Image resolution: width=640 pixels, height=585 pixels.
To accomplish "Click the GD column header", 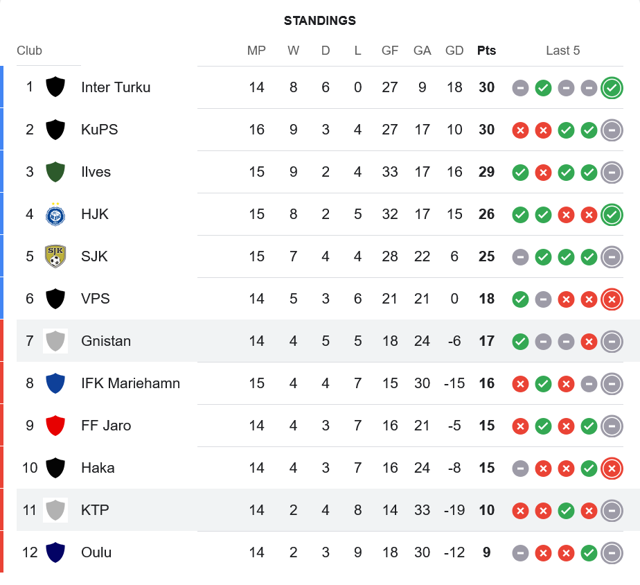I will (x=454, y=51).
